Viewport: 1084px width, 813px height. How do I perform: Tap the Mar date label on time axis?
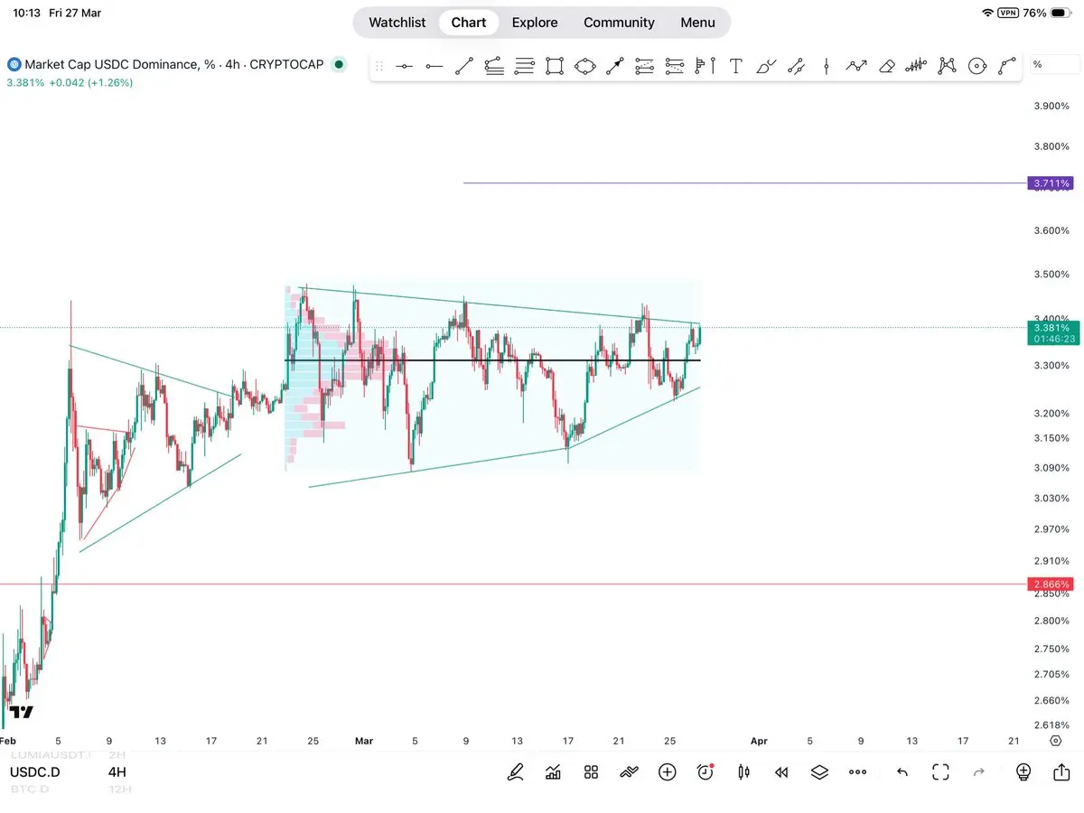[364, 741]
